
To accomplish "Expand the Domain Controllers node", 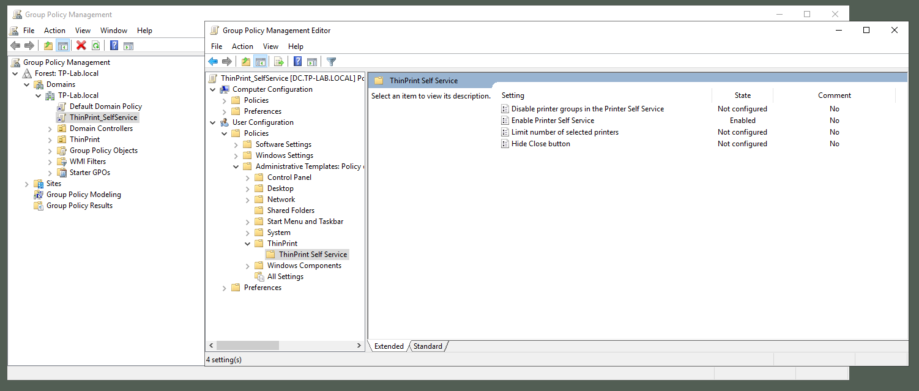I will 50,128.
